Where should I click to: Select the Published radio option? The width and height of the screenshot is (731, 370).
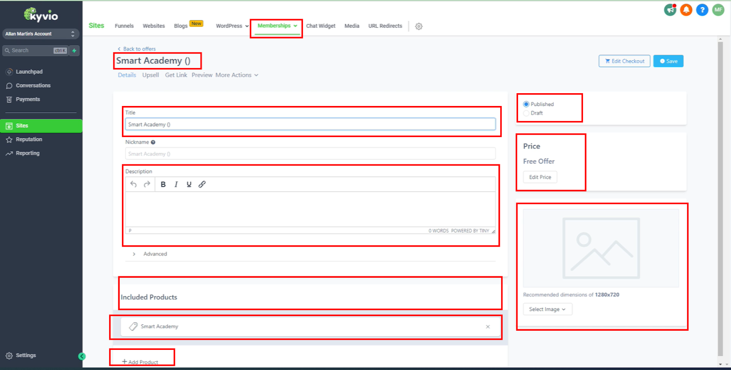click(x=526, y=104)
